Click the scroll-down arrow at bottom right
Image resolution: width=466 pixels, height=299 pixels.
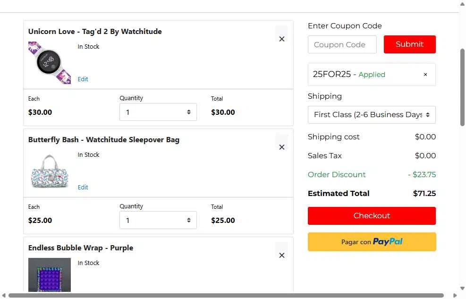tap(462, 288)
